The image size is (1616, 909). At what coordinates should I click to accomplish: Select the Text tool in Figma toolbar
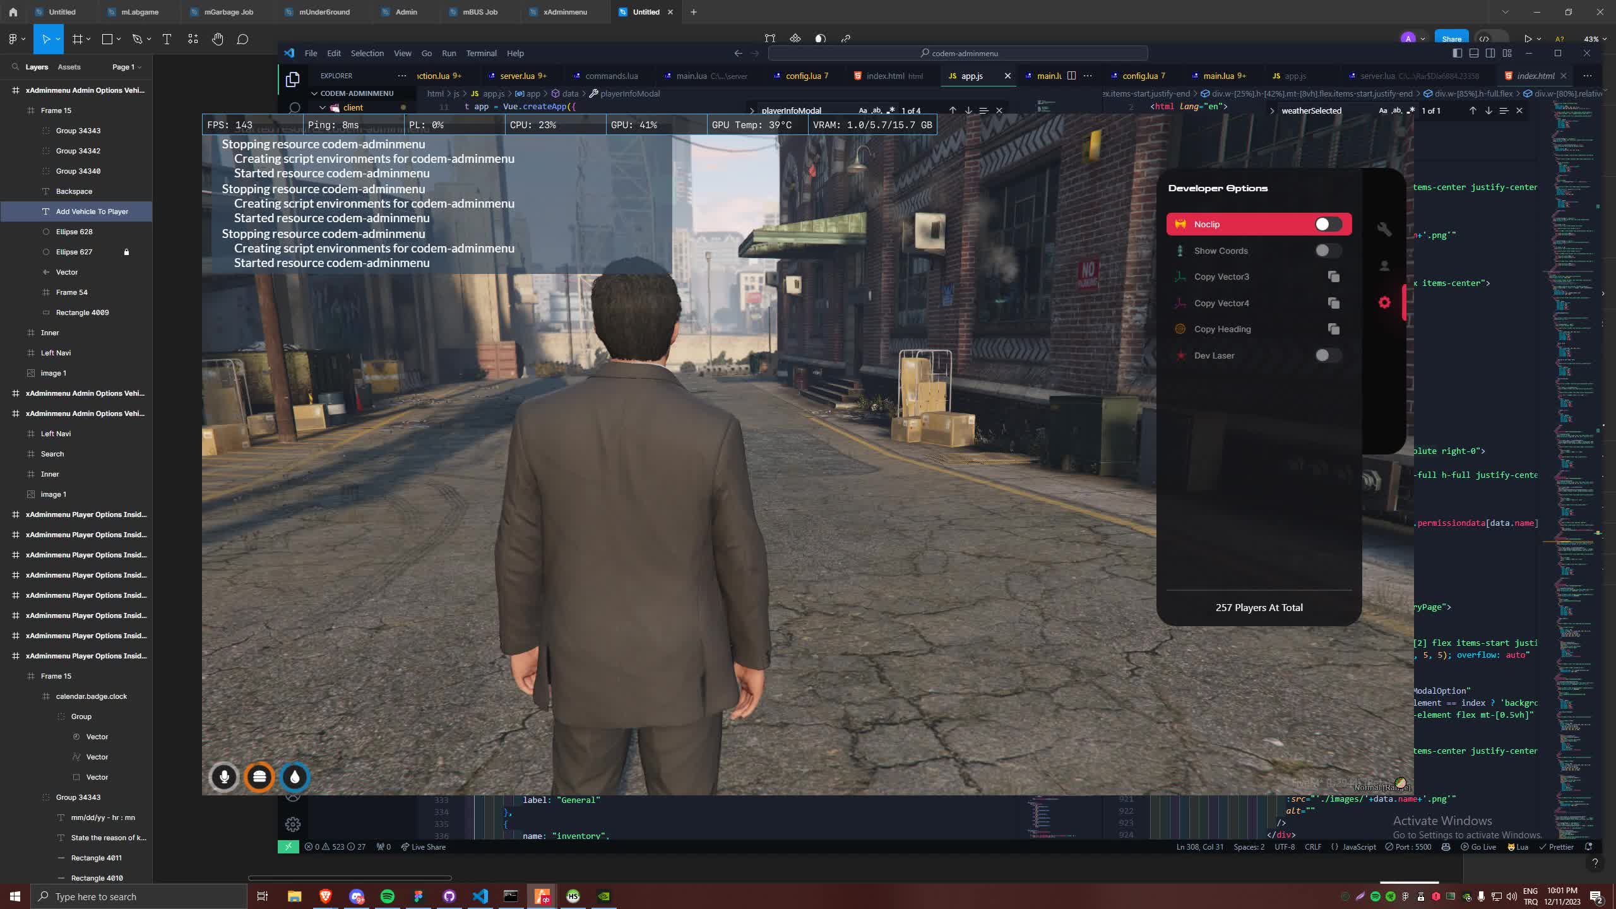click(x=167, y=39)
